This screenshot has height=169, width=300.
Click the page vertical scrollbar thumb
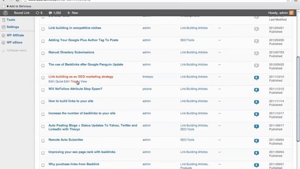pos(298,99)
